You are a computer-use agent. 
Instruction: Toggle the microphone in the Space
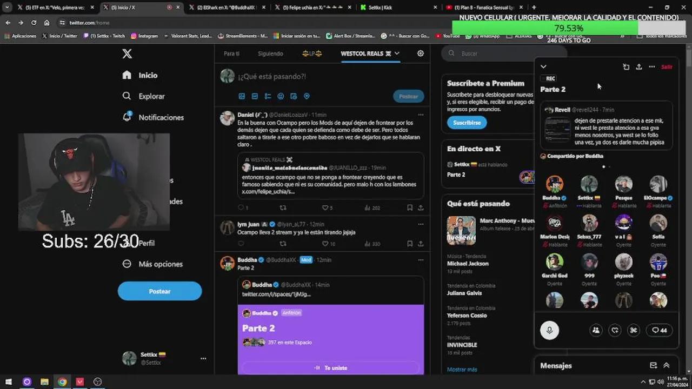tap(550, 330)
